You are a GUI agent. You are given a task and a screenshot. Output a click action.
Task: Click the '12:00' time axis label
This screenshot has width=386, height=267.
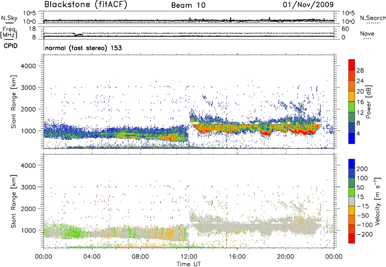[189, 257]
